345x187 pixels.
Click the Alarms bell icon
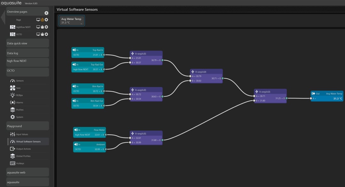(12, 102)
